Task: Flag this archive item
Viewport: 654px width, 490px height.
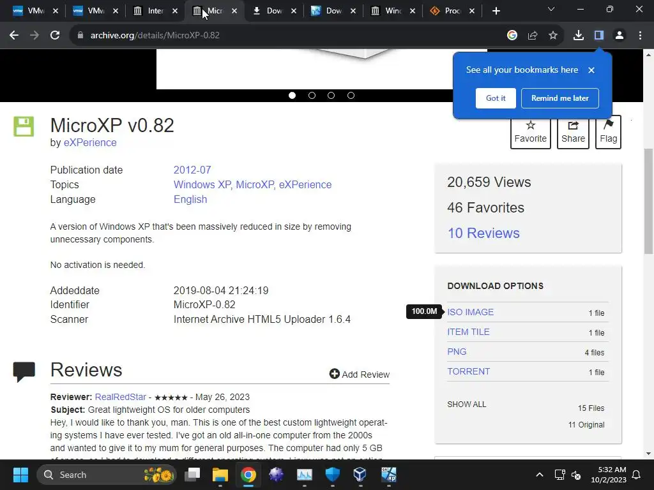Action: pos(608,132)
